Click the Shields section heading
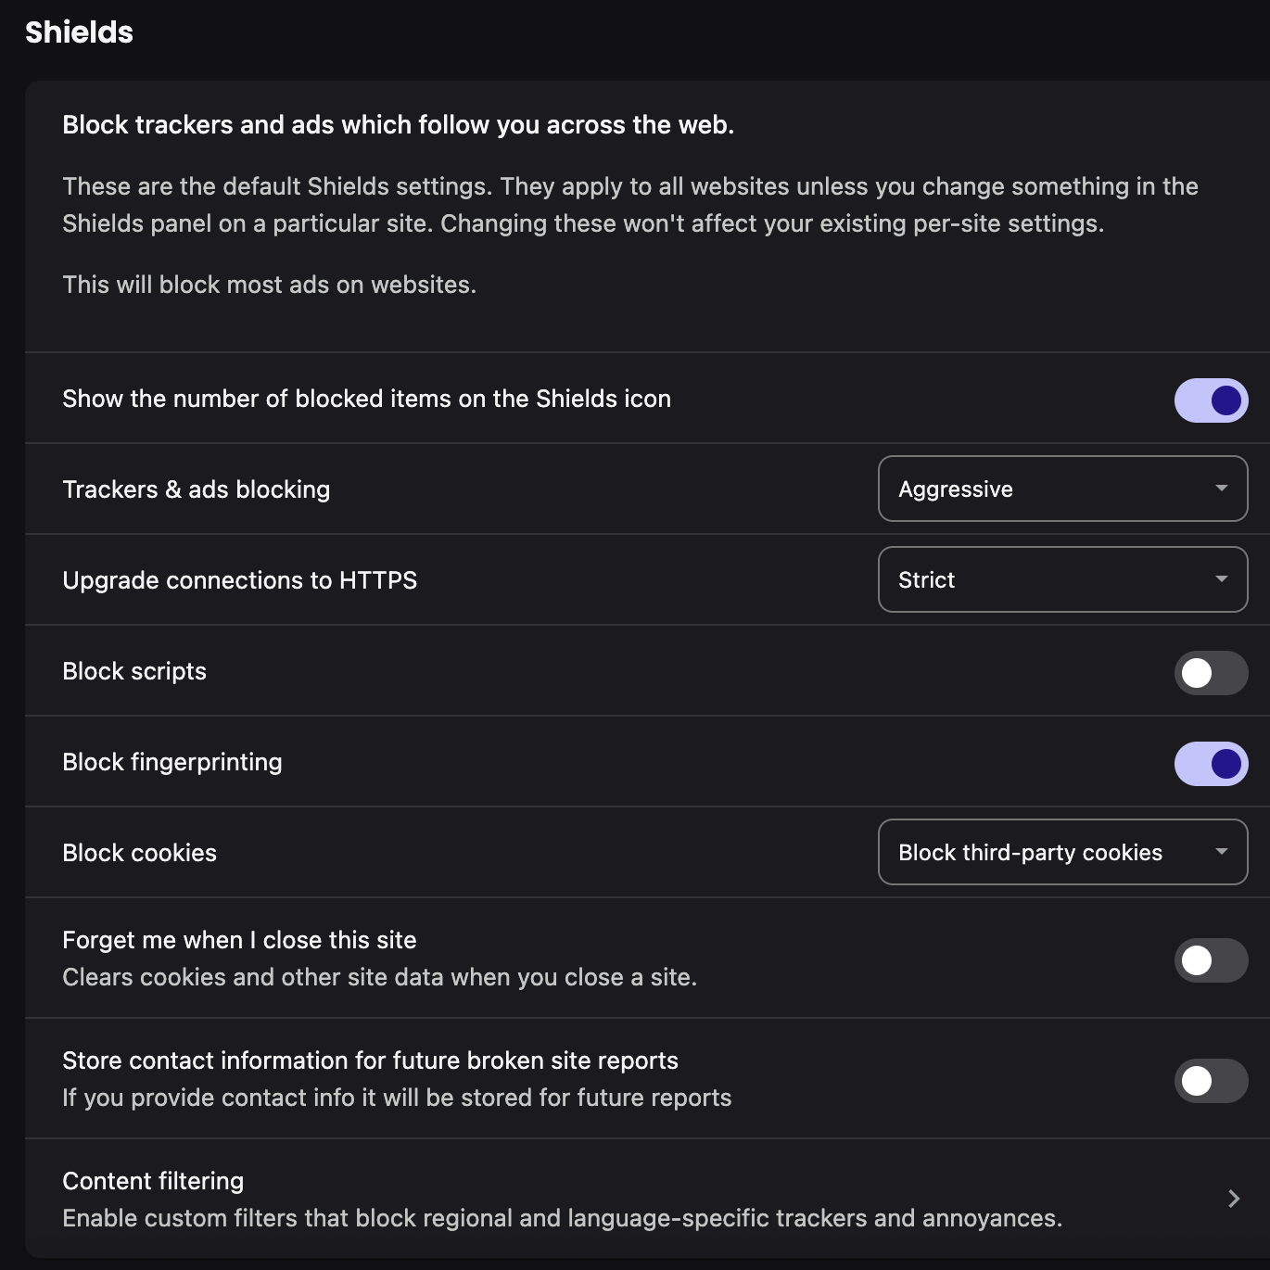 [79, 32]
